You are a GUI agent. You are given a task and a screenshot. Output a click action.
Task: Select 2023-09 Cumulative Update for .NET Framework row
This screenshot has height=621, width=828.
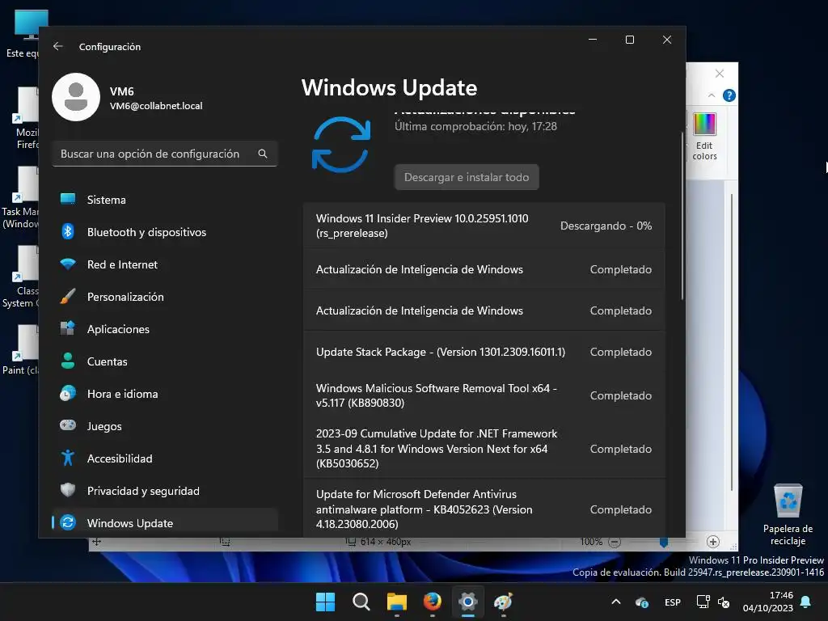[x=484, y=448]
